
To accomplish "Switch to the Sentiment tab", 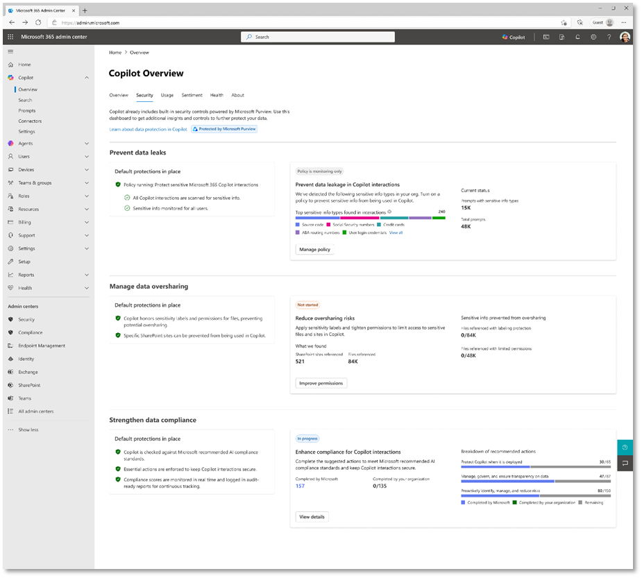I will point(192,95).
